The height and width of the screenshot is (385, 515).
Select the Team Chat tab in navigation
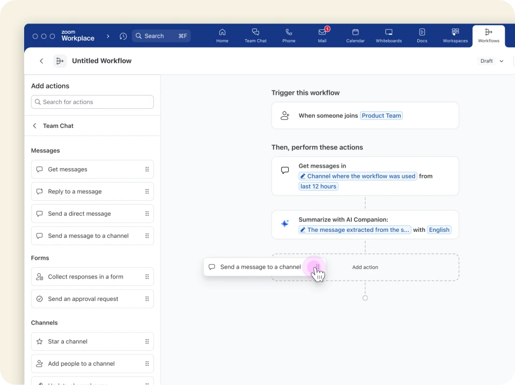[256, 35]
